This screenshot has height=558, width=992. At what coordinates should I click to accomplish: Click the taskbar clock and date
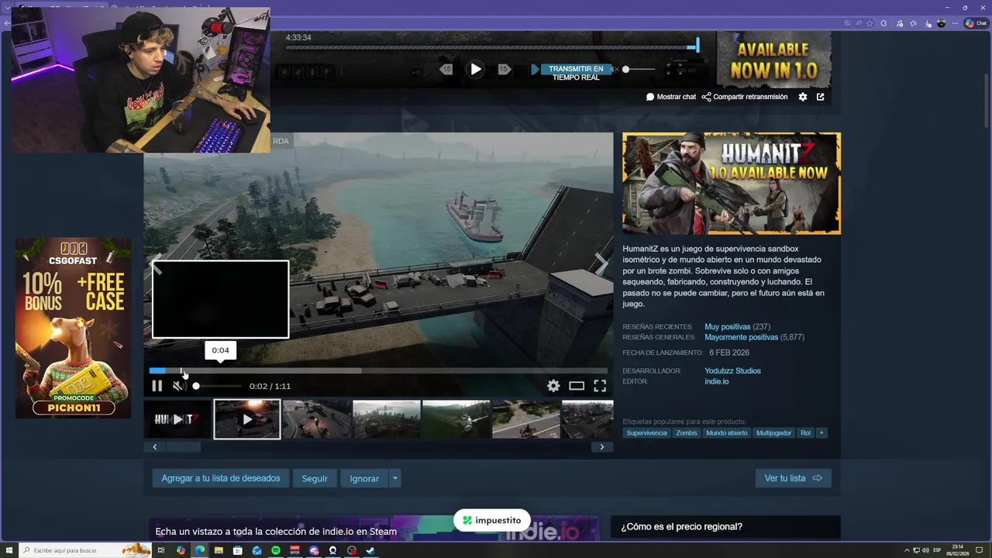coord(959,550)
